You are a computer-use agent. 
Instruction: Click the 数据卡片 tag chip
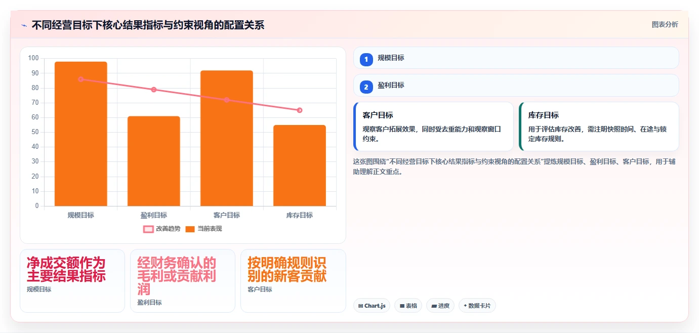coord(477,306)
